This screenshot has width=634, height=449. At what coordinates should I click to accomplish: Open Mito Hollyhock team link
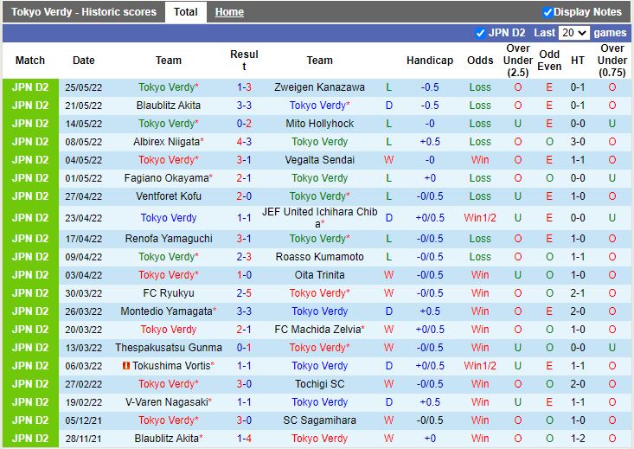[319, 124]
